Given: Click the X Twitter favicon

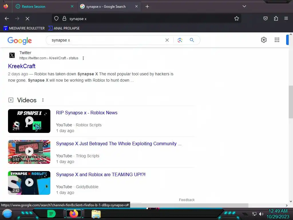Looking at the screenshot, I should pyautogui.click(x=12, y=55).
